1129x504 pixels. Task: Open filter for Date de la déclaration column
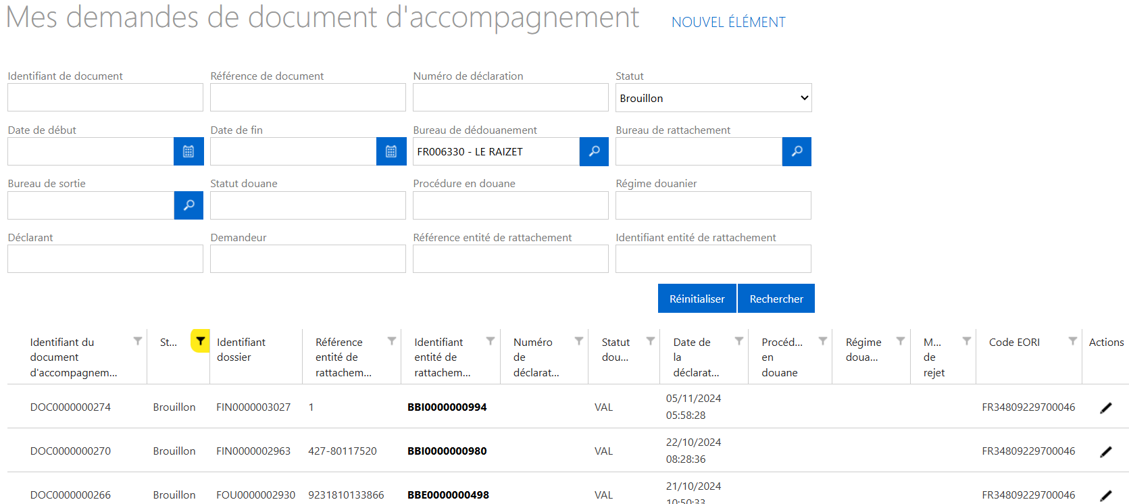point(739,341)
